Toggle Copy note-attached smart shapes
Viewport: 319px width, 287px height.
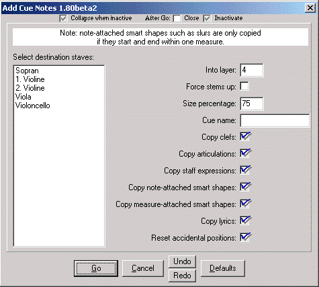click(x=245, y=187)
